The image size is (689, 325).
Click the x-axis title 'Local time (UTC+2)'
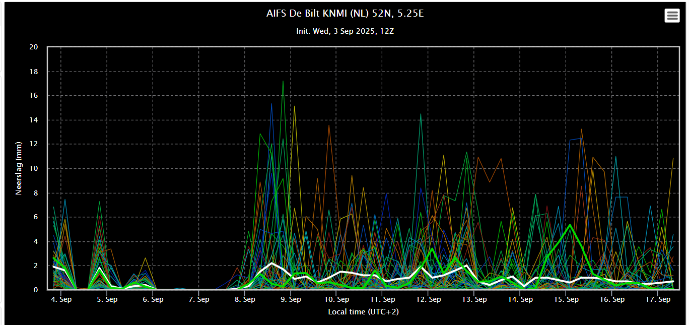(x=363, y=312)
